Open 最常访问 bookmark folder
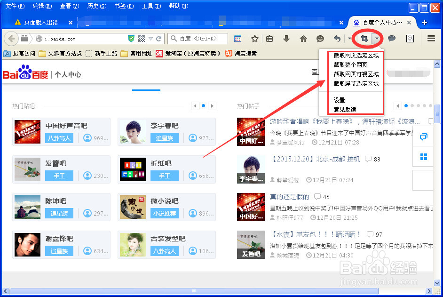This screenshot has width=443, height=297. click(x=20, y=54)
